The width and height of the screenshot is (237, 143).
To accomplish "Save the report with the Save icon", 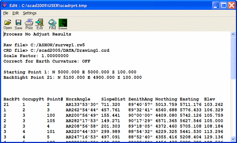I will pyautogui.click(x=18, y=24).
